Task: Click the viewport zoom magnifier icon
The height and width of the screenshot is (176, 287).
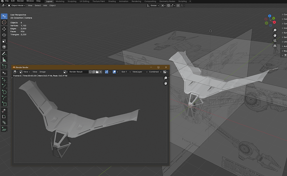Action: pos(275,30)
